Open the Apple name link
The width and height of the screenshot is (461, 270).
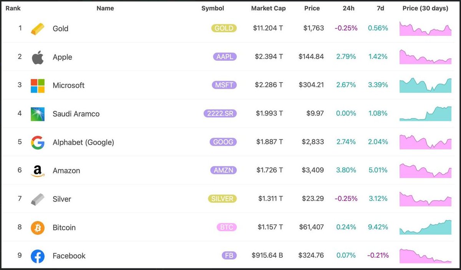pos(62,57)
